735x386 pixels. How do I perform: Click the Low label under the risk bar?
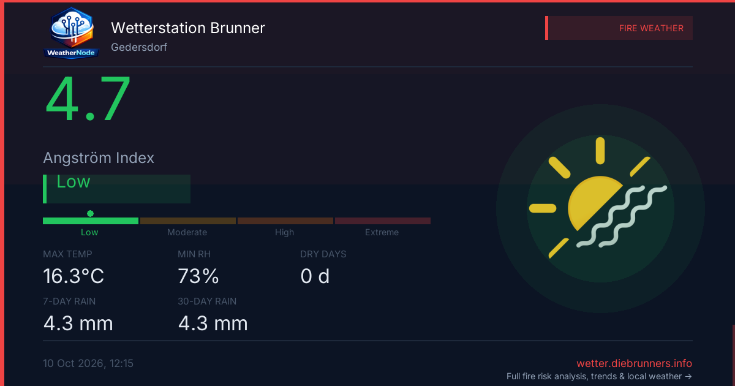click(x=89, y=232)
